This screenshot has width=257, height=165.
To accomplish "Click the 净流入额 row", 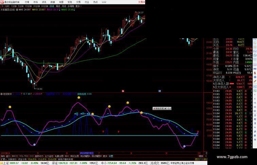I will (233, 77).
